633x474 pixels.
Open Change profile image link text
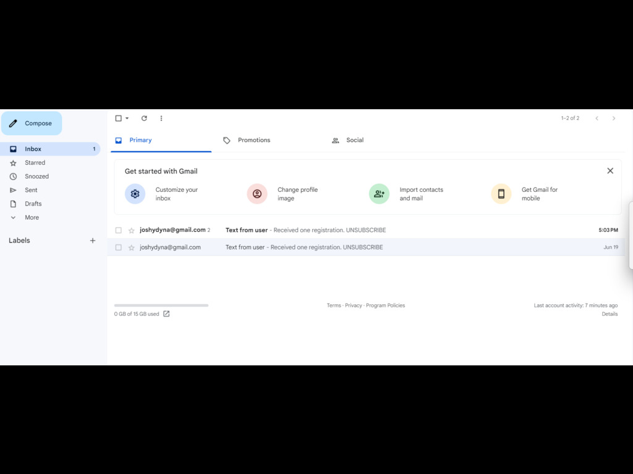click(297, 194)
